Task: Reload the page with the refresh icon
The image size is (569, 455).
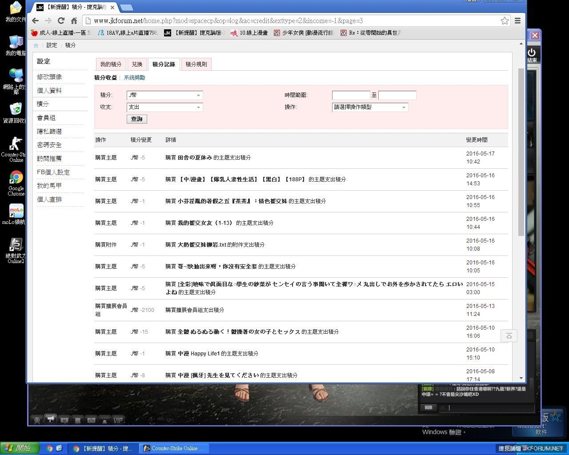Action: pyautogui.click(x=61, y=20)
